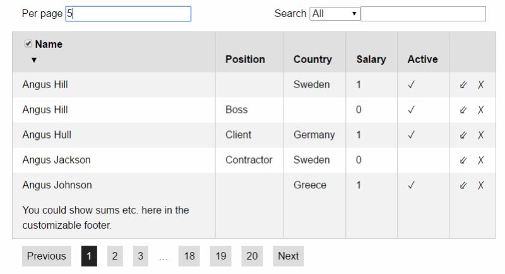Click into the Search text box
Viewport: 505px width, 274px height.
coord(423,14)
